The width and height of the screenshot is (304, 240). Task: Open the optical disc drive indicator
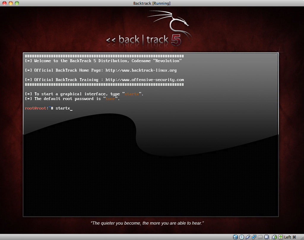(x=242, y=237)
